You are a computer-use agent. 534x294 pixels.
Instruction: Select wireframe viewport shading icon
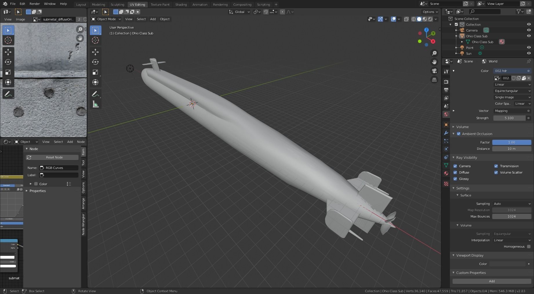click(414, 19)
